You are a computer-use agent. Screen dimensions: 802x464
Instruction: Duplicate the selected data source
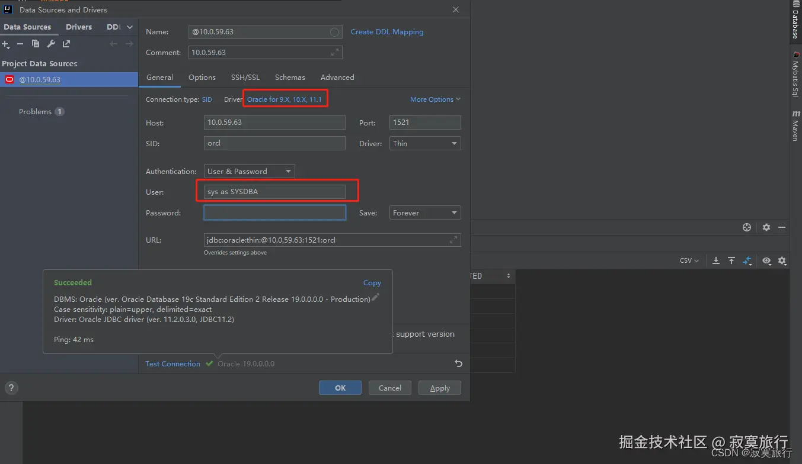click(x=36, y=44)
